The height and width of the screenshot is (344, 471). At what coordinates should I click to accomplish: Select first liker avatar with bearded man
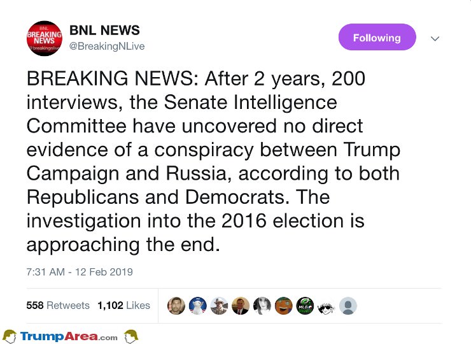[x=176, y=306]
